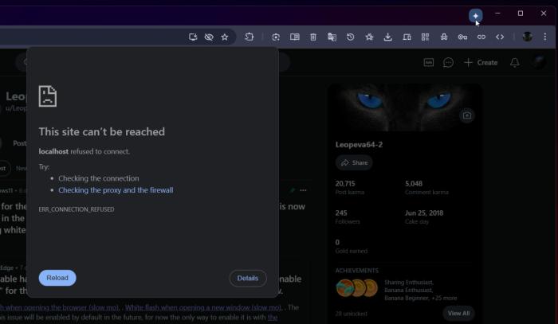This screenshot has height=324, width=558.
Task: Bookmark this page with the star icon
Action: 225,37
